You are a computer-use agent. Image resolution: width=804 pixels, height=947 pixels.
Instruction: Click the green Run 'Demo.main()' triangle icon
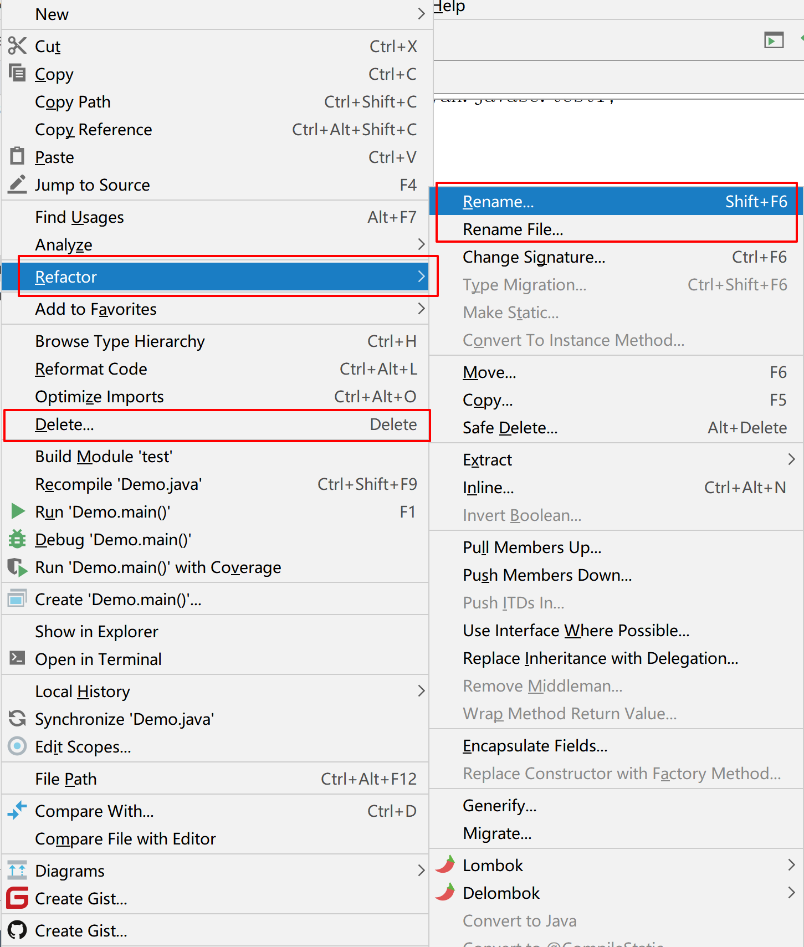[x=18, y=511]
